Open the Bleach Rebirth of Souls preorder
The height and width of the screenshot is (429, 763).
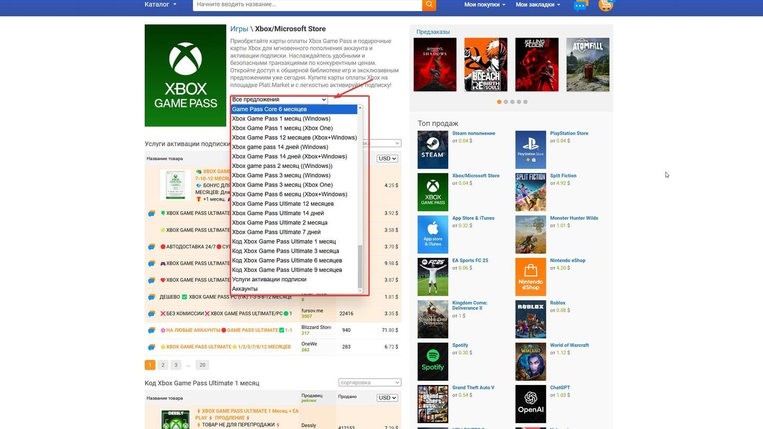[486, 65]
